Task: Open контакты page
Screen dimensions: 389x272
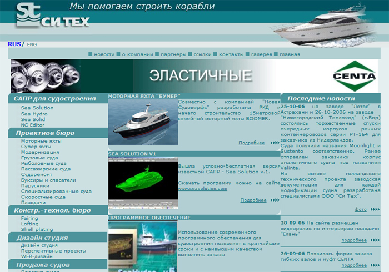Action: pos(231,54)
